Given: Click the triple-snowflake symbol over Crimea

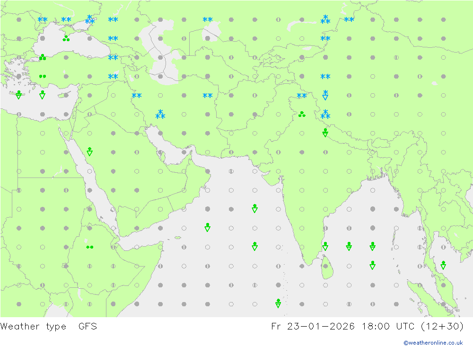Looking at the screenshot, I should tap(89, 19).
